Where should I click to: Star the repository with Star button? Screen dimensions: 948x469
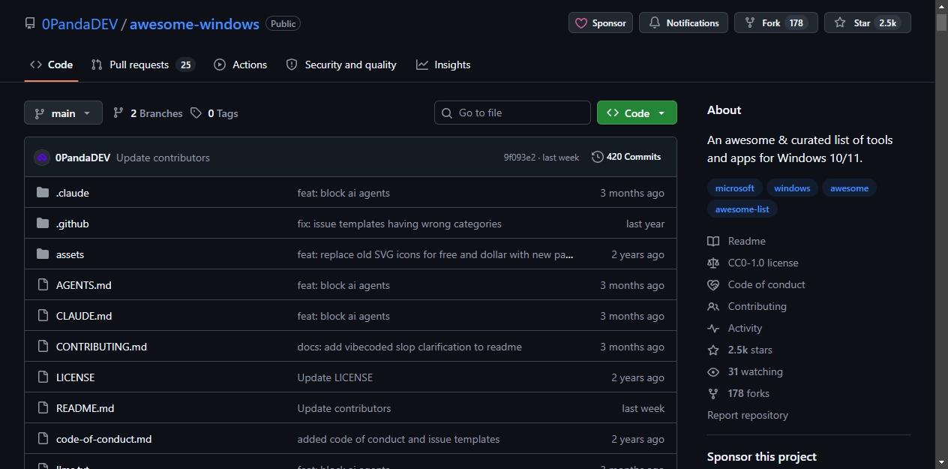click(868, 23)
